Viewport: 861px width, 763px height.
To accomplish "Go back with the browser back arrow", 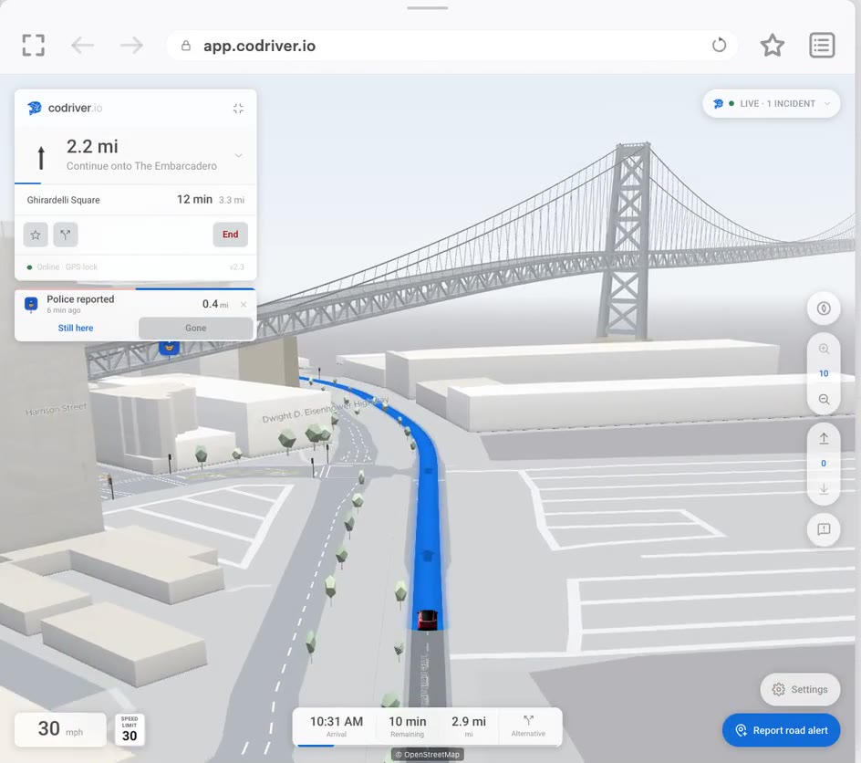I will (x=82, y=45).
